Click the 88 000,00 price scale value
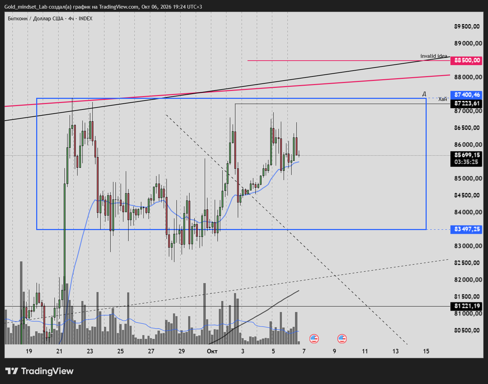The image size is (488, 384). click(468, 77)
